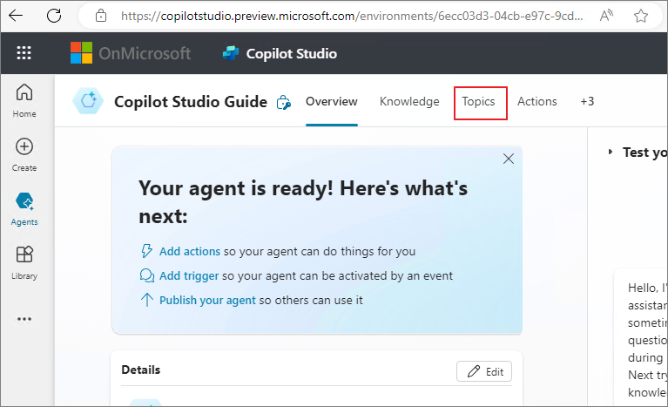This screenshot has width=668, height=407.
Task: Open Create in left sidebar
Action: tap(24, 155)
